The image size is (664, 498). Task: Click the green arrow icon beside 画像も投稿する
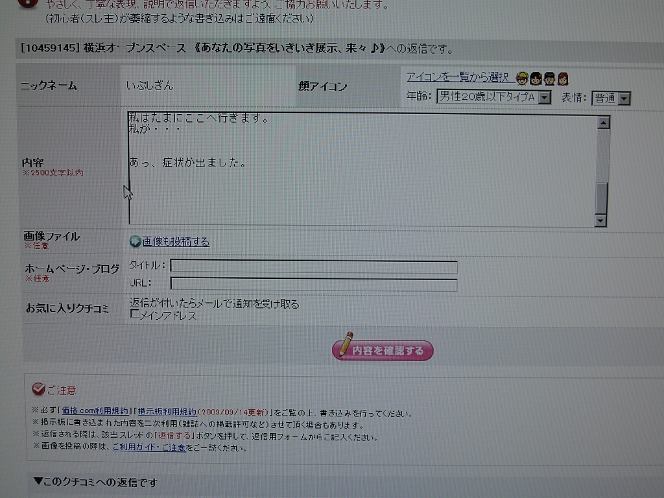pyautogui.click(x=135, y=241)
